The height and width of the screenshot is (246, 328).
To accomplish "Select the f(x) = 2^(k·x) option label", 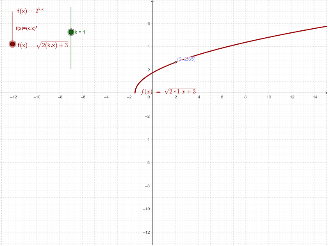I will (x=30, y=11).
